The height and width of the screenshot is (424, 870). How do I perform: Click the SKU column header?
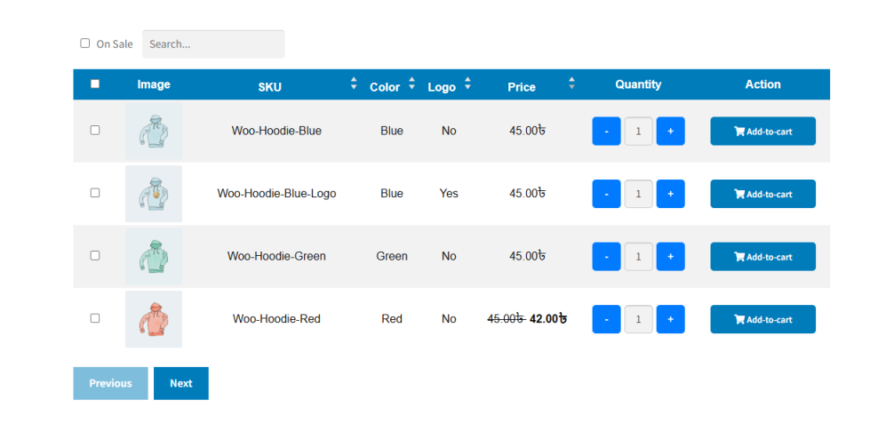(x=269, y=87)
